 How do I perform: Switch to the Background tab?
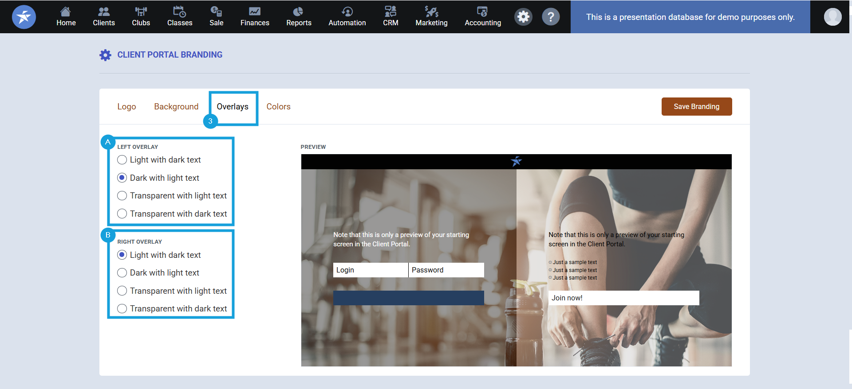(176, 107)
